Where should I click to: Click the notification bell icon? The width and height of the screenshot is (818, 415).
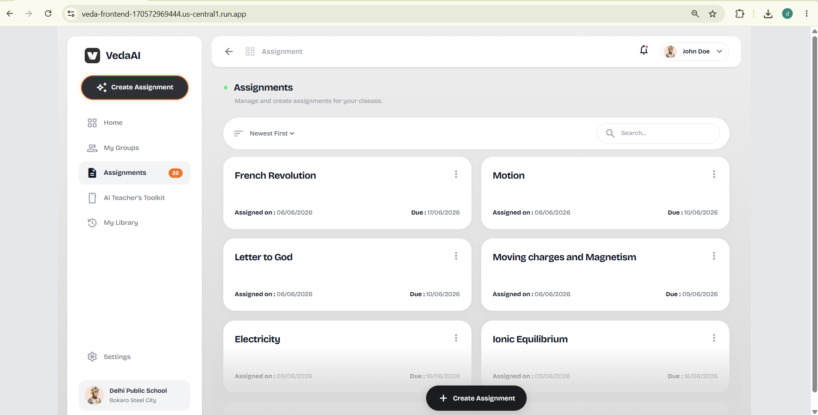(x=644, y=50)
